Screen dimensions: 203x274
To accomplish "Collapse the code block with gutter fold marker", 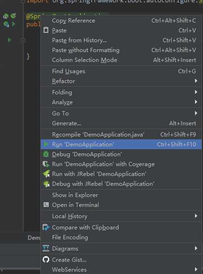I will tap(23, 40).
